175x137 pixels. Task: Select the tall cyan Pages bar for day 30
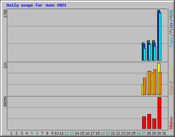(160, 37)
